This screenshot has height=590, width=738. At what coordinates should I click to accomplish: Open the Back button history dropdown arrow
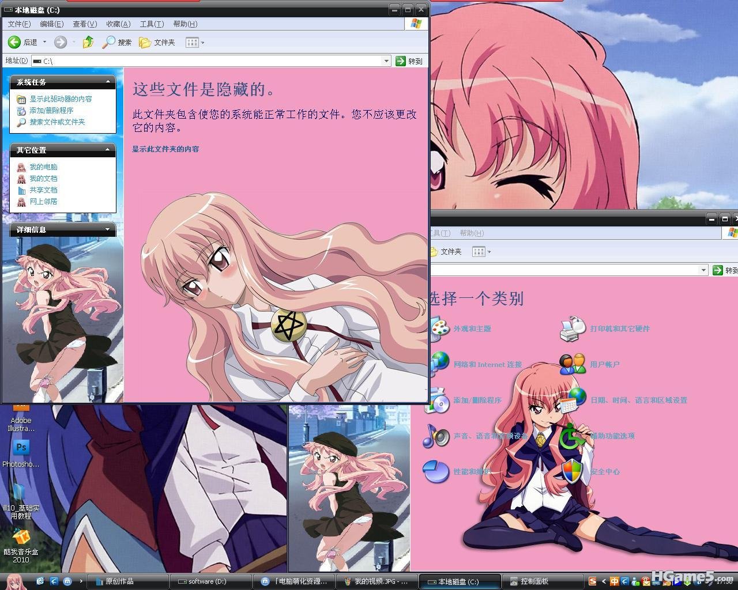pyautogui.click(x=44, y=42)
